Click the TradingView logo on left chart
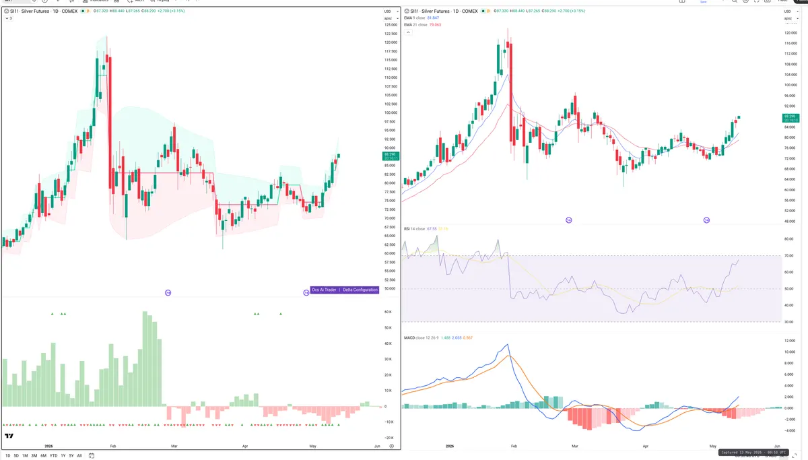 (9, 436)
